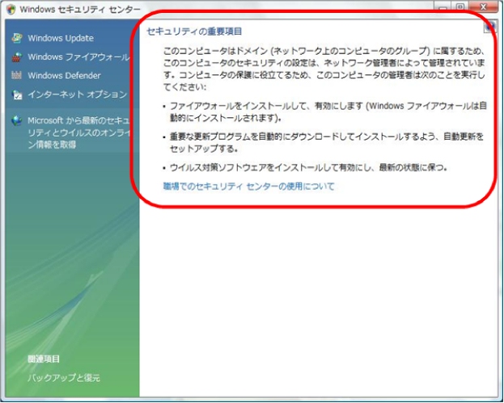Open the バックアップと復元 link
504x403 pixels.
(x=64, y=378)
